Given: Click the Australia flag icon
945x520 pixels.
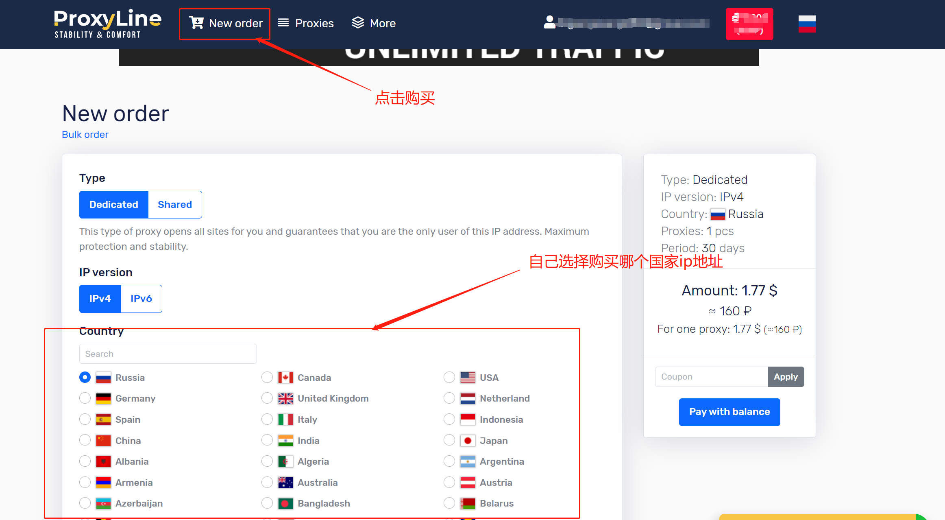Looking at the screenshot, I should pyautogui.click(x=285, y=483).
